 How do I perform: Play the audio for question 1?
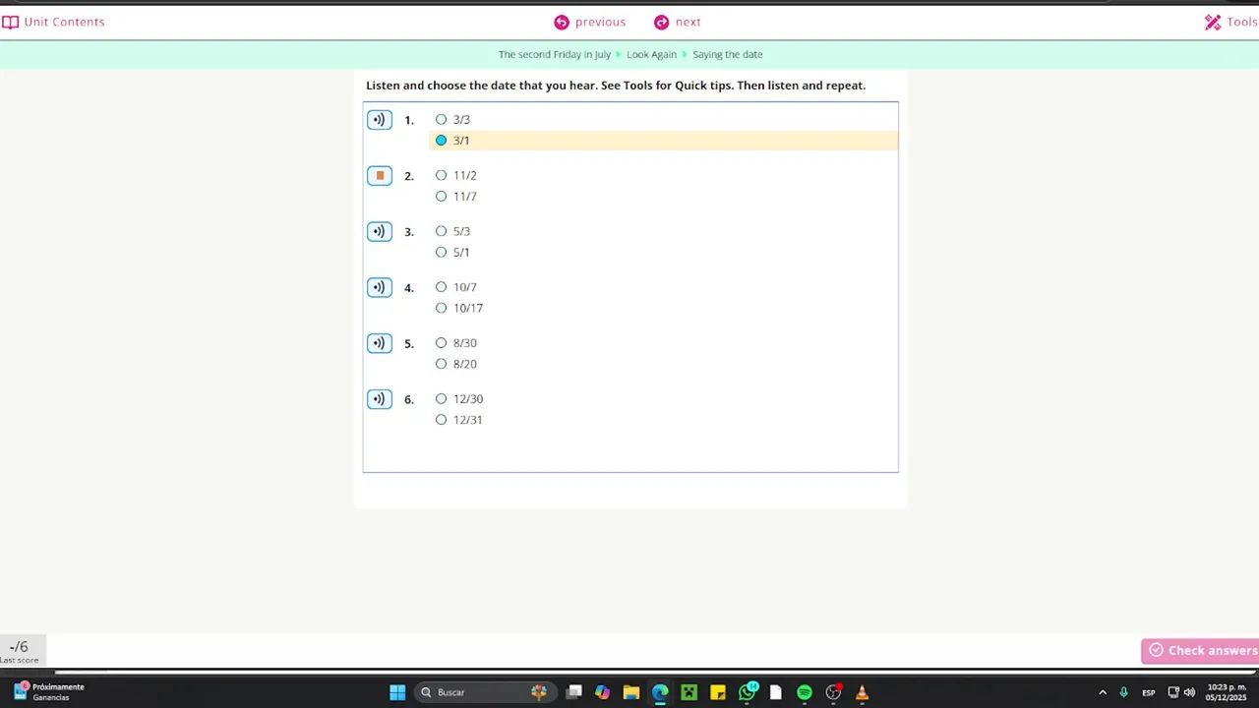[379, 120]
